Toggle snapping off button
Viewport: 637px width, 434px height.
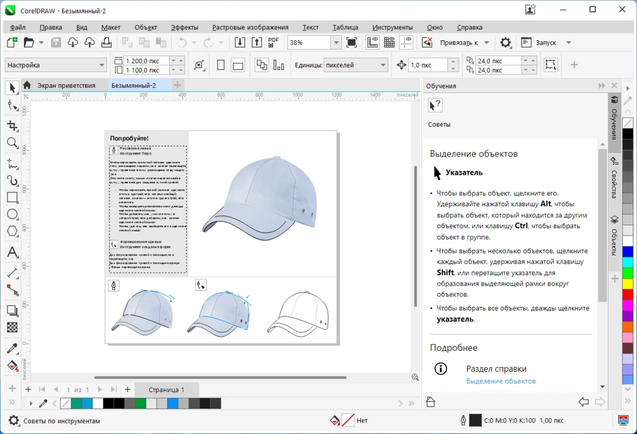(427, 43)
